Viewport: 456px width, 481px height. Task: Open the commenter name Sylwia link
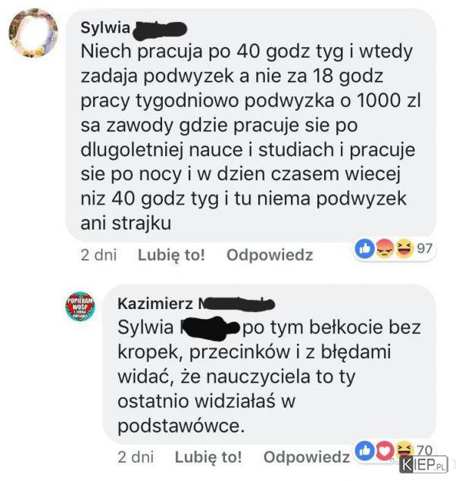[x=134, y=29]
